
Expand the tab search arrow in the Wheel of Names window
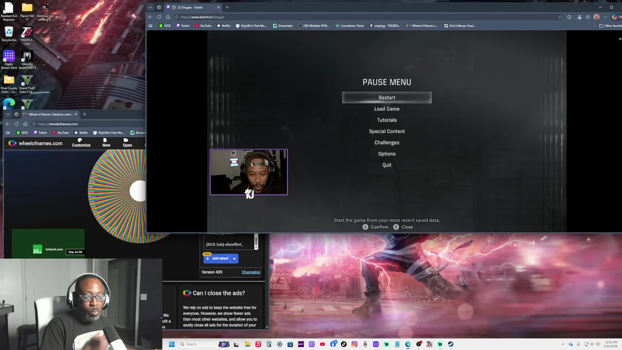click(7, 114)
